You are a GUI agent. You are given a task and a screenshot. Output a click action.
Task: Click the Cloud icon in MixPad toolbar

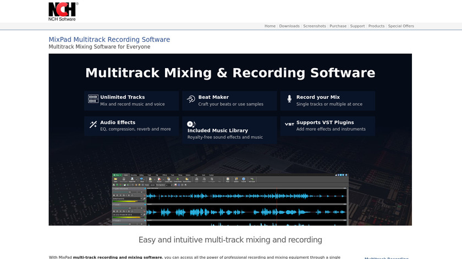pos(142,179)
